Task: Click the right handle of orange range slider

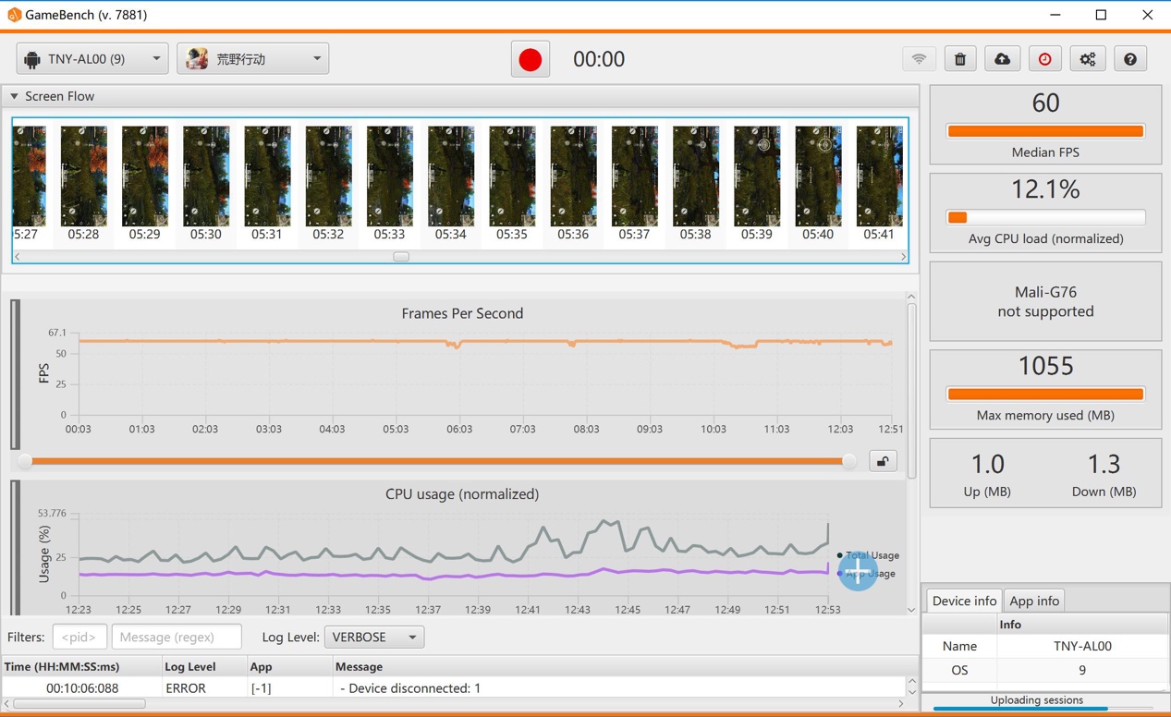Action: click(848, 461)
